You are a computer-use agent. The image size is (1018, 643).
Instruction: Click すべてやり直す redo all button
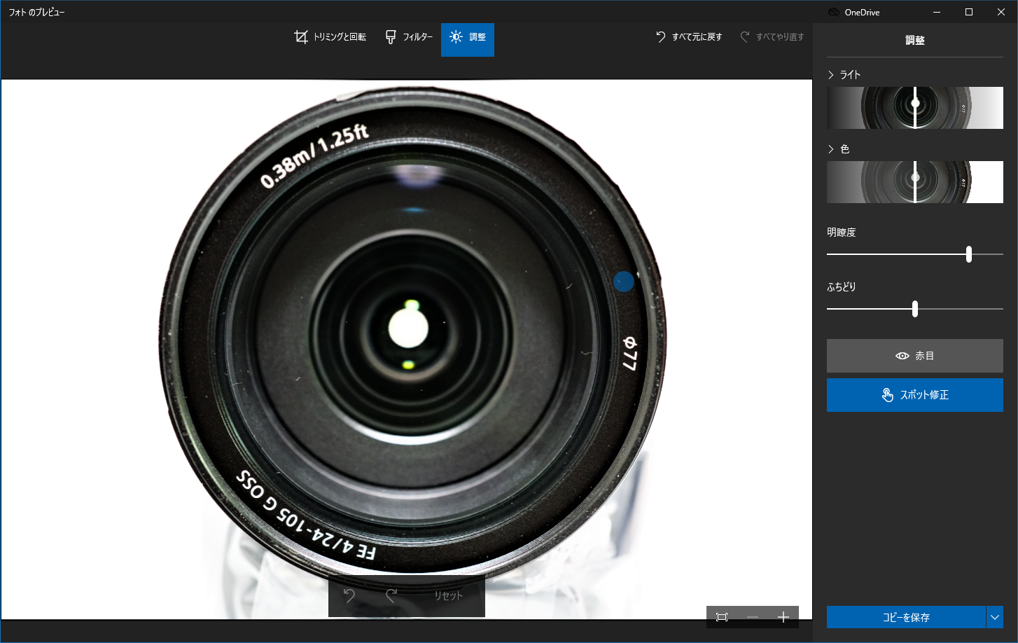(772, 37)
